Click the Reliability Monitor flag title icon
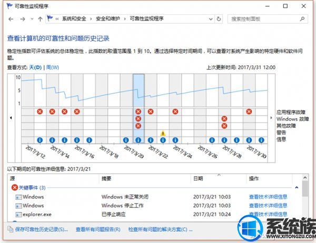 click(x=9, y=6)
